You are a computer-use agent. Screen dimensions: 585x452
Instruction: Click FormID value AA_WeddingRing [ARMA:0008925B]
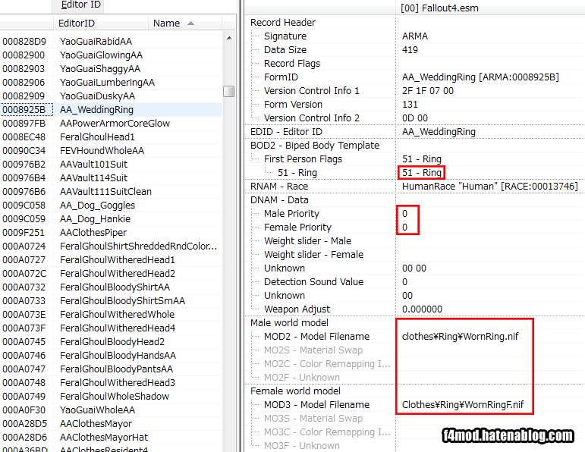(480, 77)
